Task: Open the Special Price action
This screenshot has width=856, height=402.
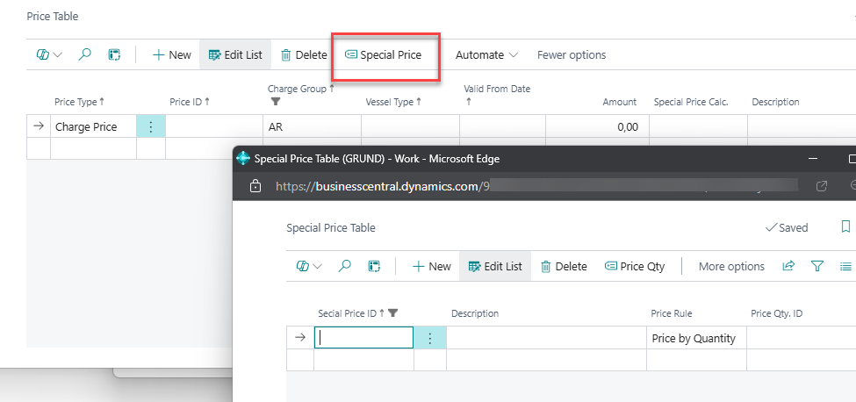Action: point(384,54)
